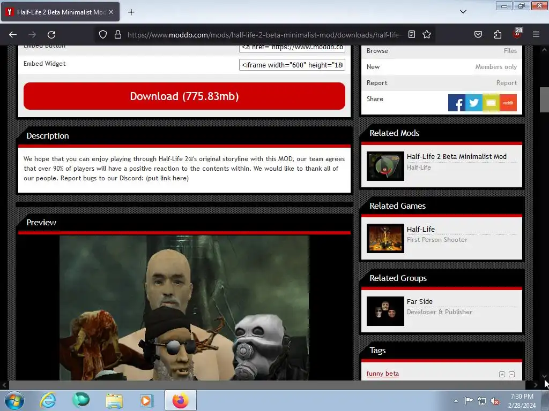549x411 pixels.
Task: Click the network status tray icon
Action: pyautogui.click(x=482, y=401)
